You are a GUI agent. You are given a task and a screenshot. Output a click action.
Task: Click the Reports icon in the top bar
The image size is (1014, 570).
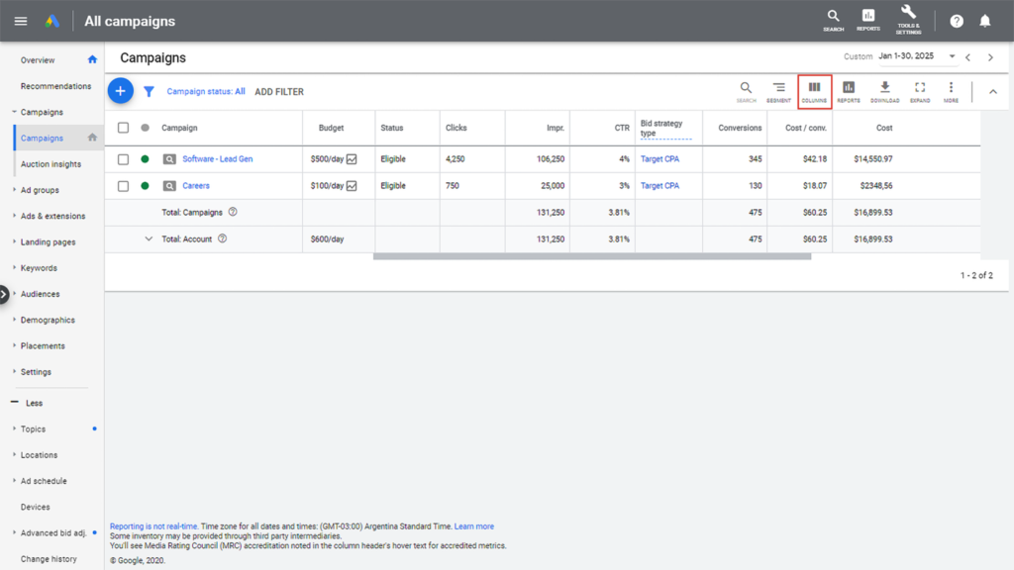coord(867,19)
